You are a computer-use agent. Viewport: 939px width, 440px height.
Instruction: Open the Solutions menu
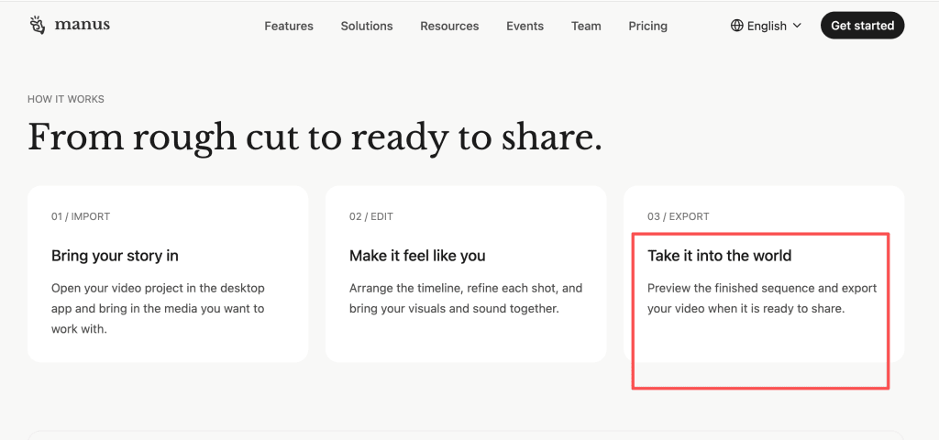367,26
